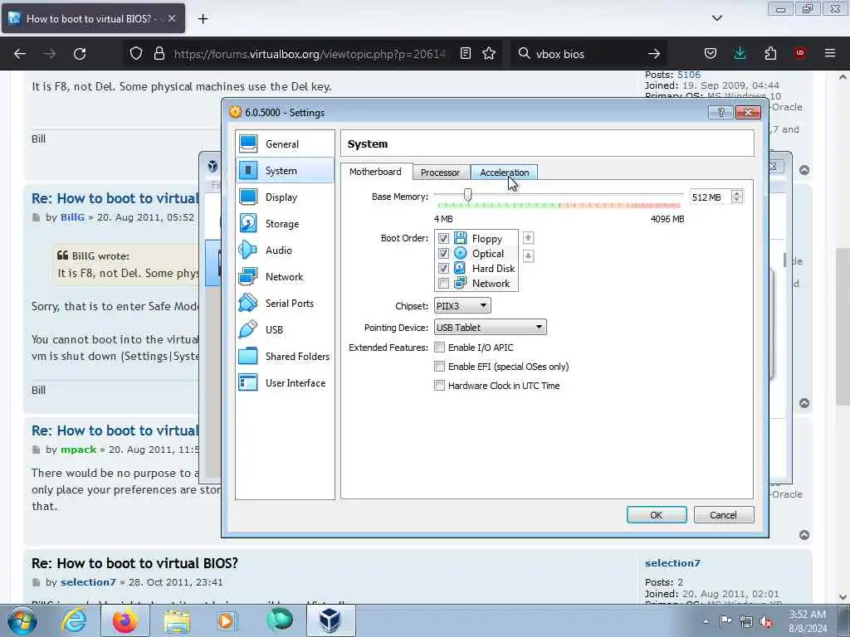Click the Base Memory value field
Viewport: 850px width, 637px height.
point(710,197)
